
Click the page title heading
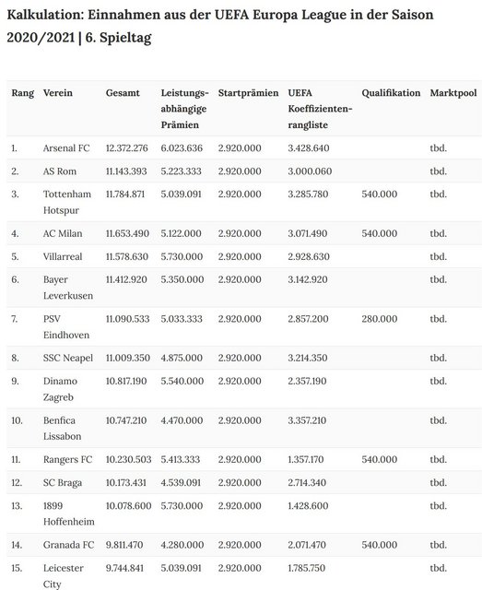[220, 26]
